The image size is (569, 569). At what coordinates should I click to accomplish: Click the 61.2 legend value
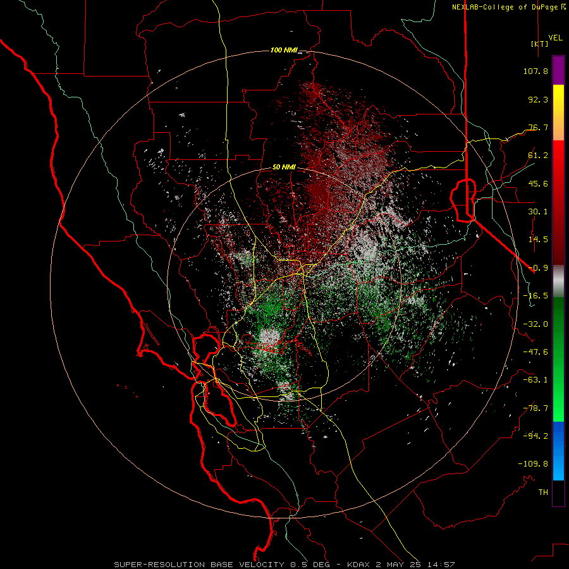coord(538,156)
